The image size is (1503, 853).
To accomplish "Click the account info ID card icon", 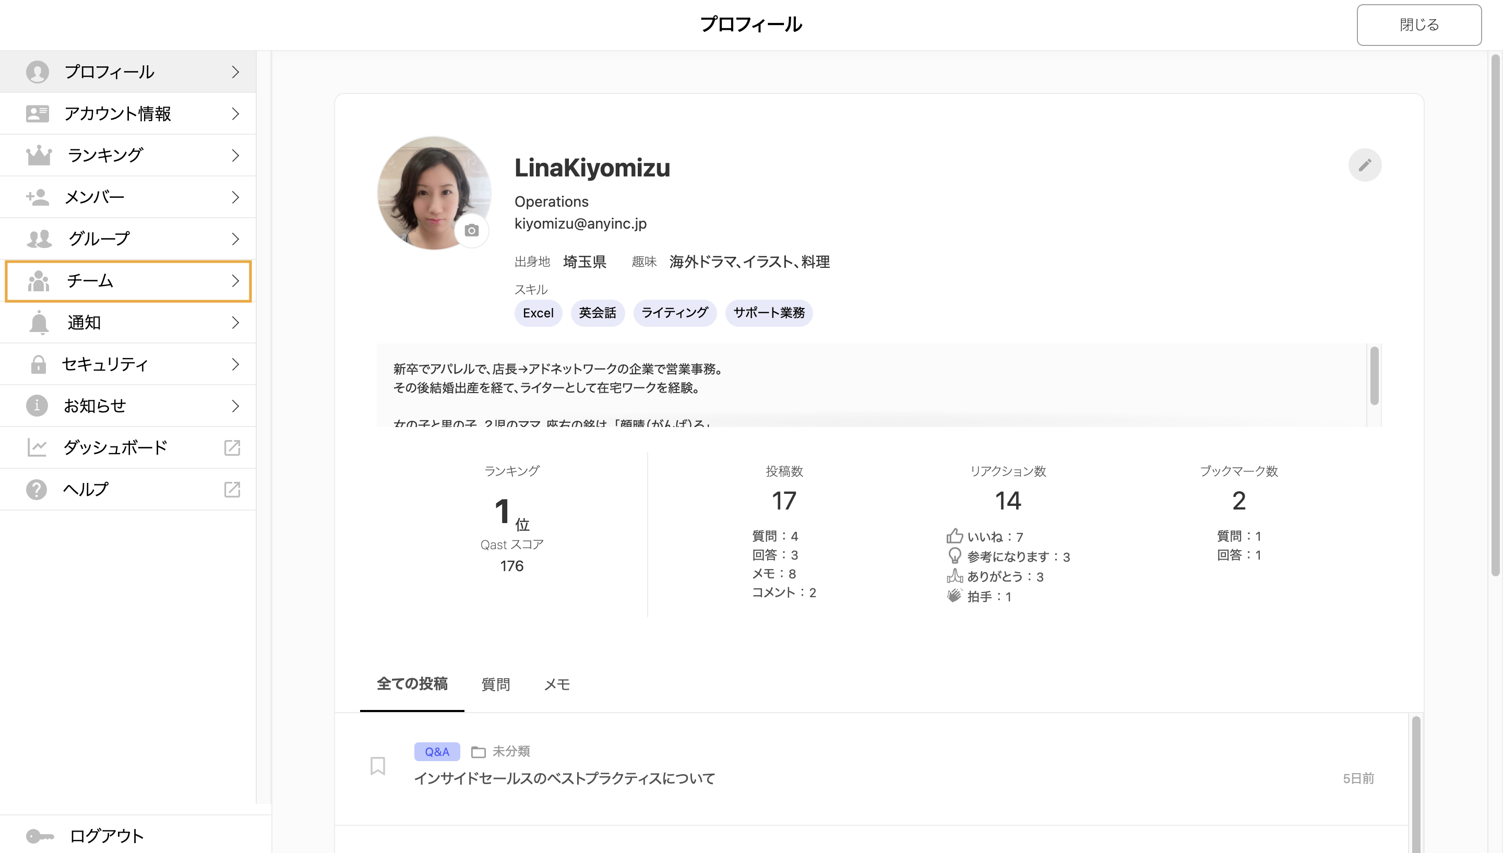I will click(x=38, y=114).
